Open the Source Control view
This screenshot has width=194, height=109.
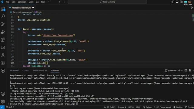[3, 24]
